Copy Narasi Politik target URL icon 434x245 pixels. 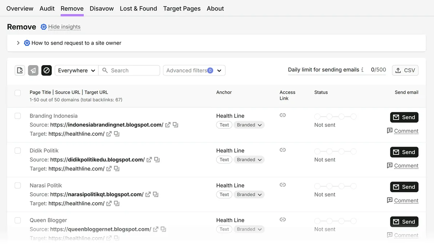pos(117,203)
